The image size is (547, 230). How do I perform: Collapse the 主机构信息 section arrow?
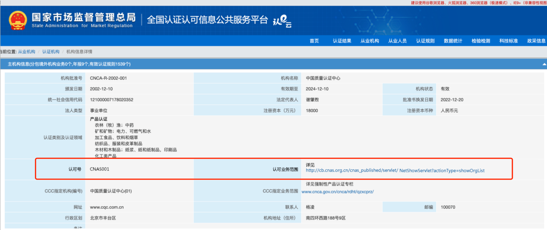click(x=544, y=64)
